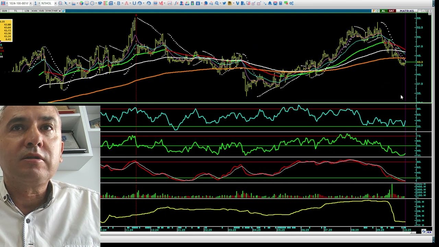This screenshot has height=247, width=439.
Task: Toggle the LIN scale button
Action: pyautogui.click(x=27, y=11)
